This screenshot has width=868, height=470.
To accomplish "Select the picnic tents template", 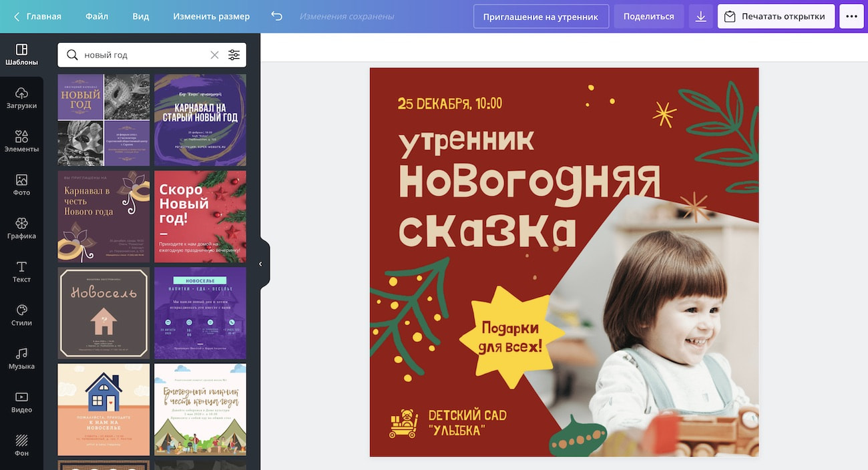I will pos(200,409).
